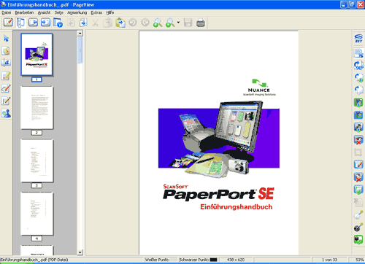The image size is (365, 264).
Task: Open the Extras menu
Action: coord(96,12)
